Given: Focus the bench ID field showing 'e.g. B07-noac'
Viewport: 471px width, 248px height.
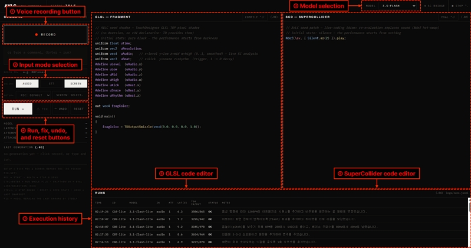Looking at the screenshot, I should click(54, 72).
